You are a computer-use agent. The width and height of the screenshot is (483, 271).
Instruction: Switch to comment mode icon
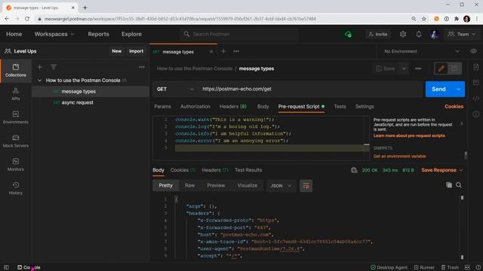[x=454, y=69]
